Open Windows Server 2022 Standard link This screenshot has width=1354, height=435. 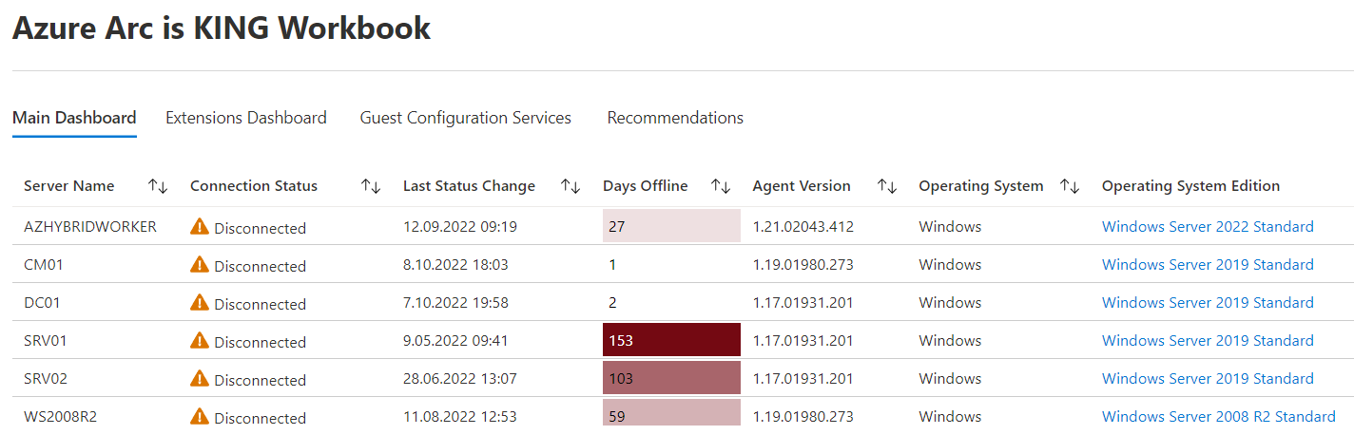point(1208,227)
